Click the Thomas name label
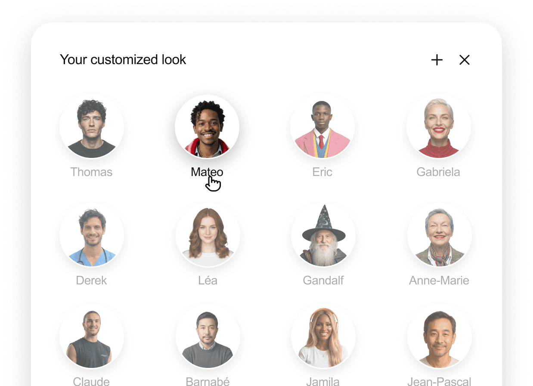 tap(92, 172)
